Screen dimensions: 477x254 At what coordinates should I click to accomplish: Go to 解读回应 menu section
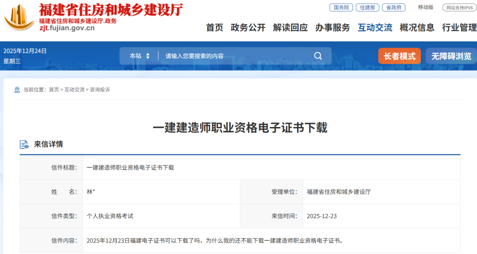(290, 28)
